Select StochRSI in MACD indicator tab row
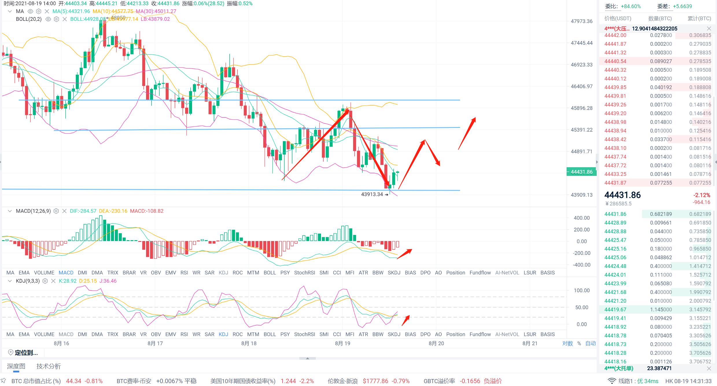Image resolution: width=717 pixels, height=386 pixels. click(304, 273)
